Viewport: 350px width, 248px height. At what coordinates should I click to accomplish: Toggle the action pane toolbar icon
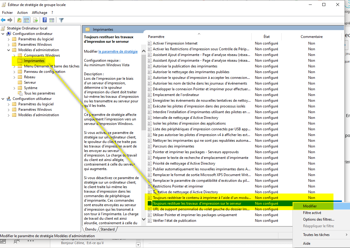52,20
